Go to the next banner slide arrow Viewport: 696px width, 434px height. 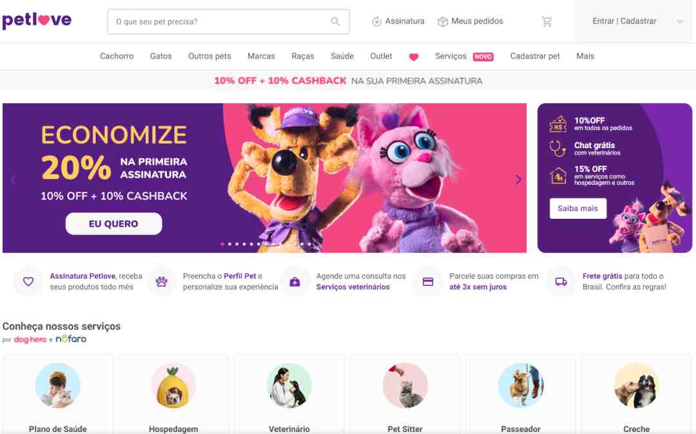pos(518,180)
